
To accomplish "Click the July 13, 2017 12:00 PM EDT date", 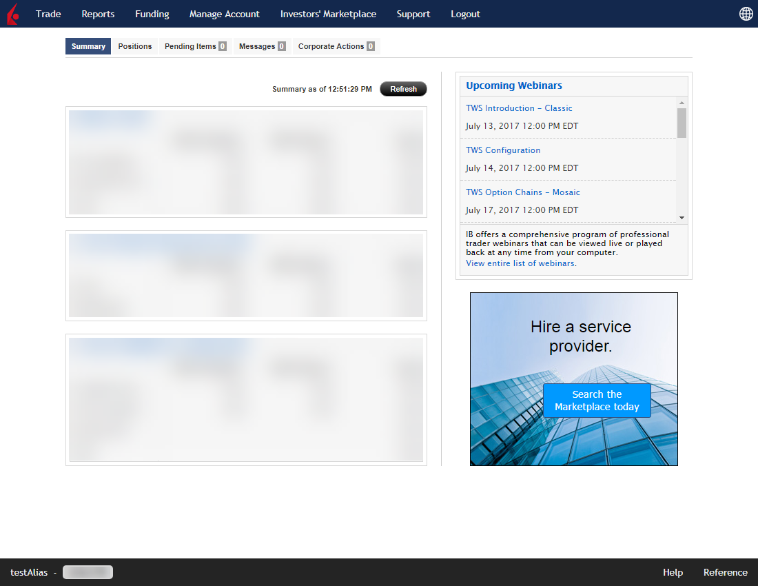I will 522,126.
